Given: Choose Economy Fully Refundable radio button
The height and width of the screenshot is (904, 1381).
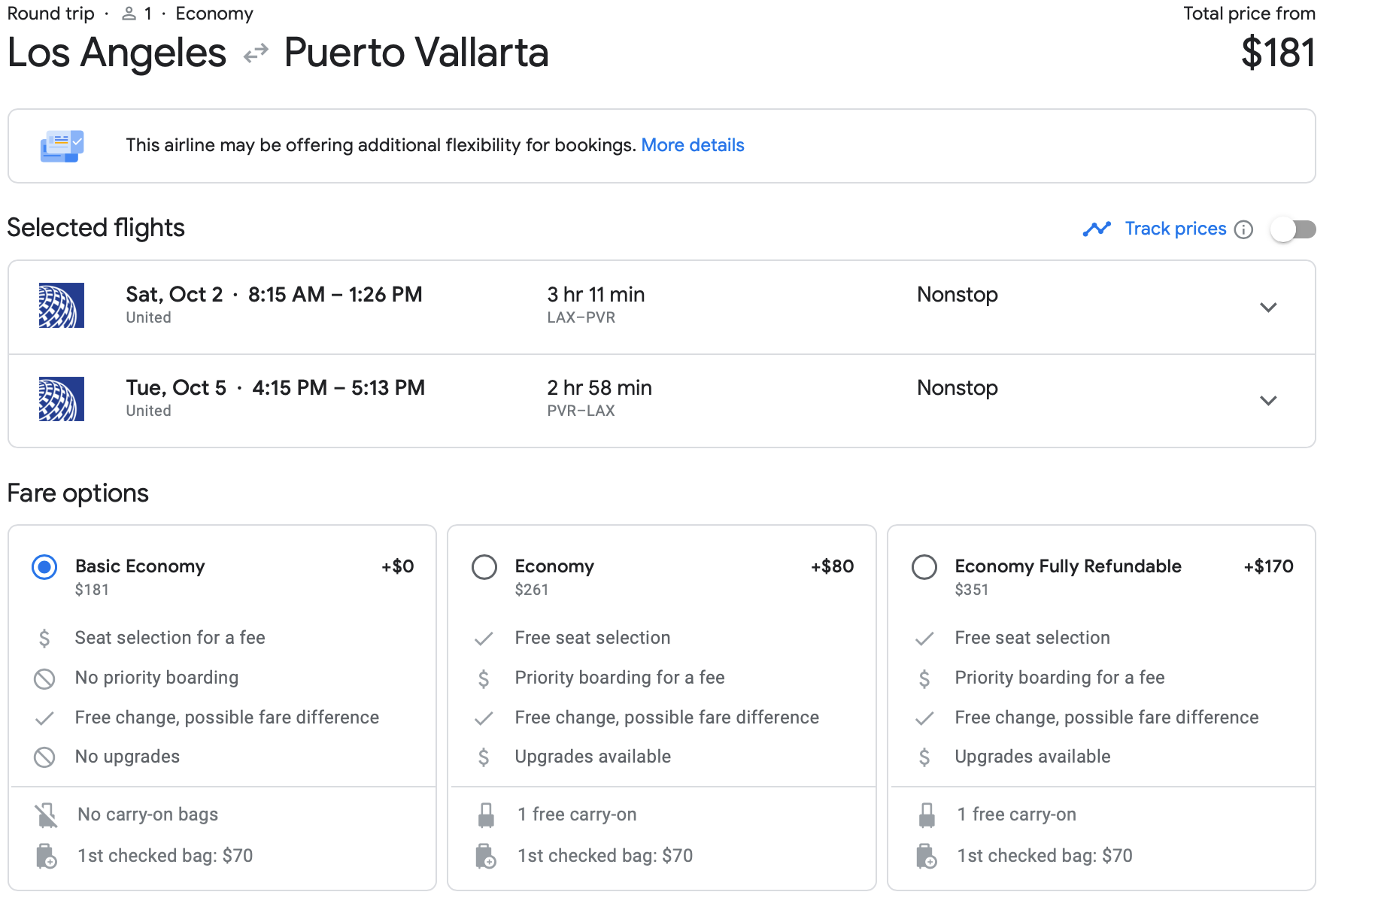Looking at the screenshot, I should click(924, 567).
